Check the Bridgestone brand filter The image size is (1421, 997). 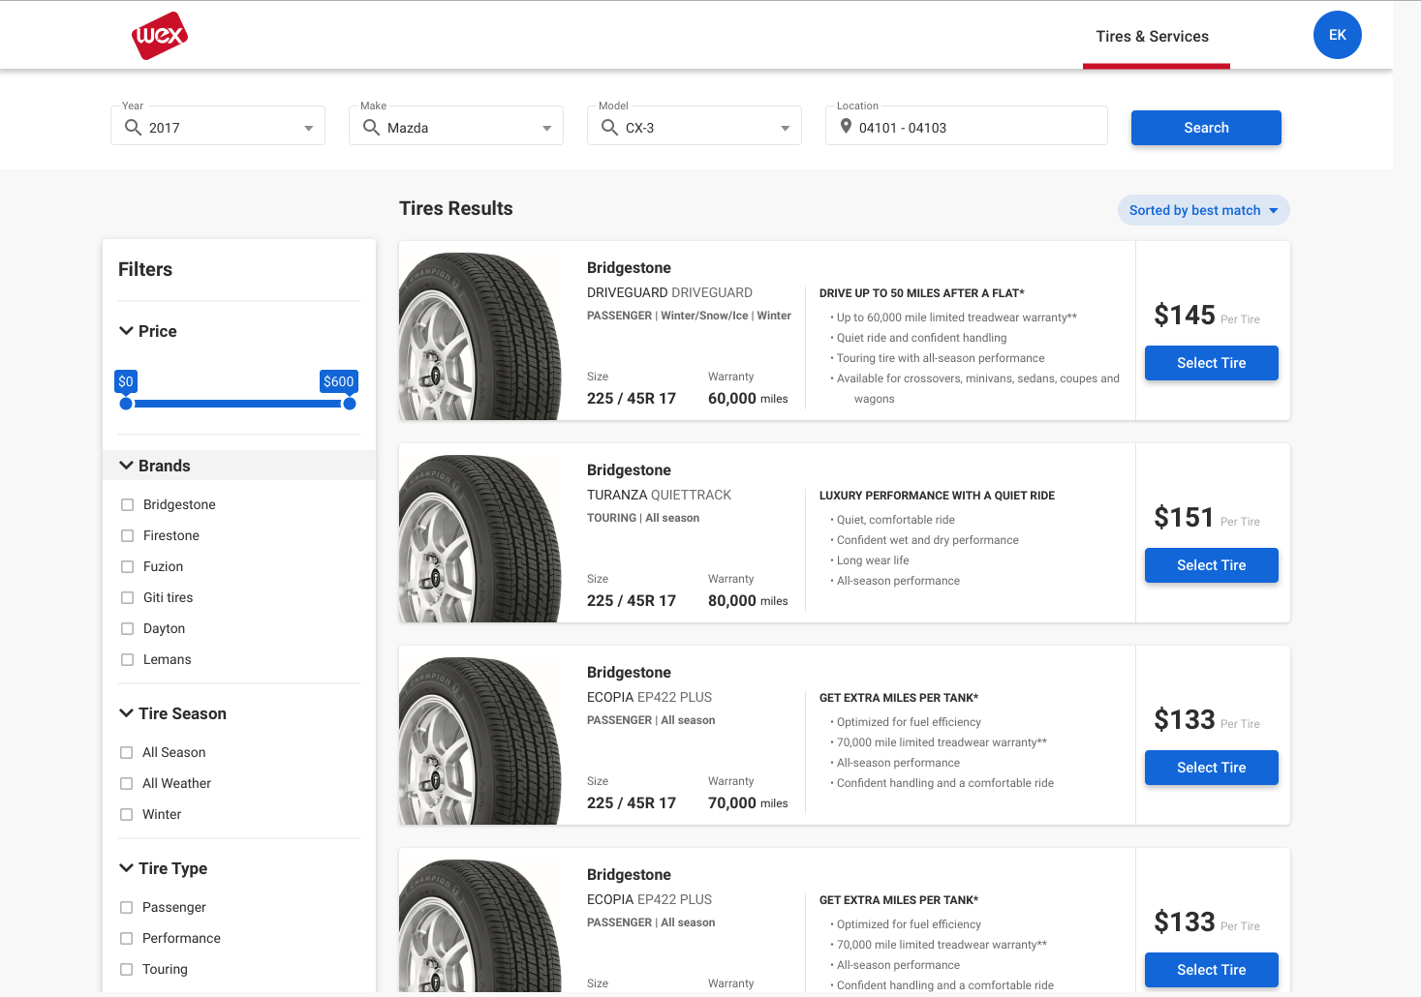[127, 504]
